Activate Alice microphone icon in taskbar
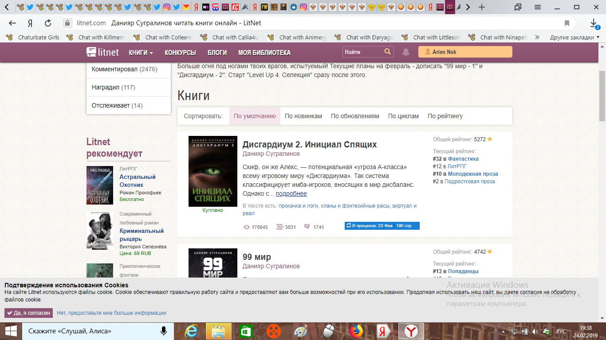Image resolution: width=606 pixels, height=340 pixels. (x=164, y=331)
